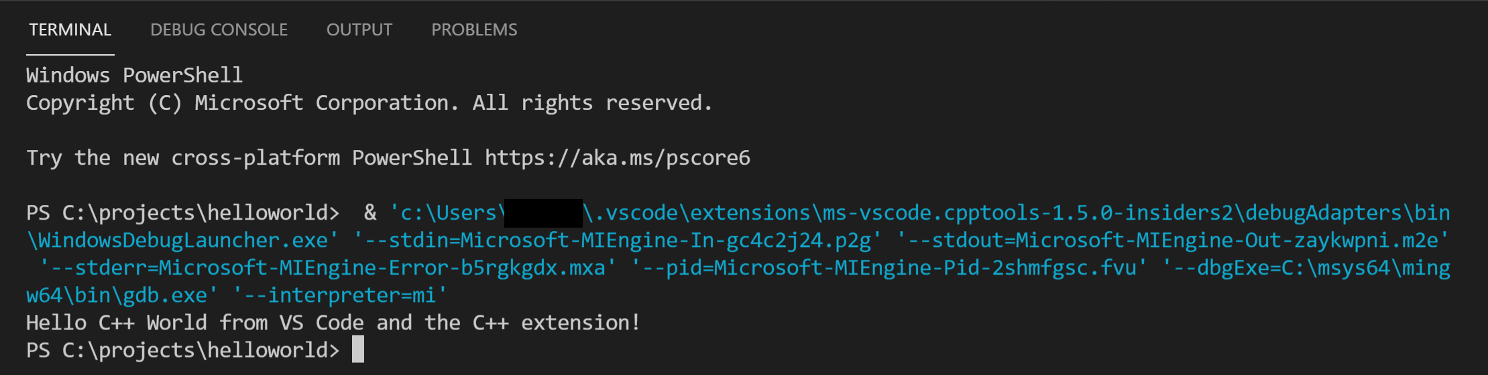Click the first PS C:\projects\helloworld> prompt
This screenshot has height=375, width=1488.
[182, 213]
